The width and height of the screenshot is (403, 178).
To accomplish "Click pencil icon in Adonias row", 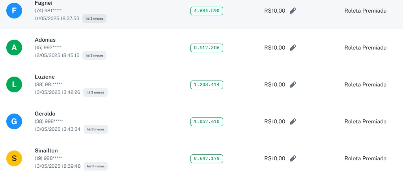I will 293,48.
